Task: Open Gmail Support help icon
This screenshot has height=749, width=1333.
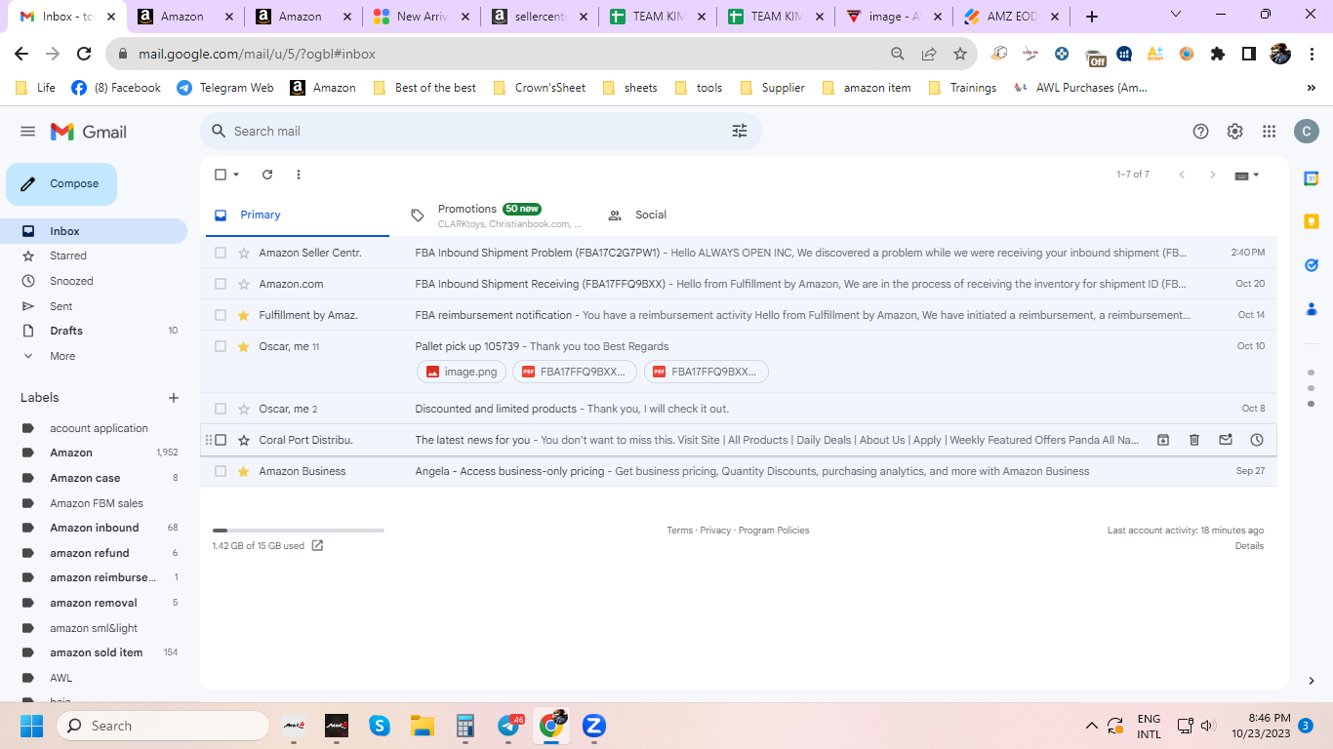Action: pyautogui.click(x=1201, y=132)
